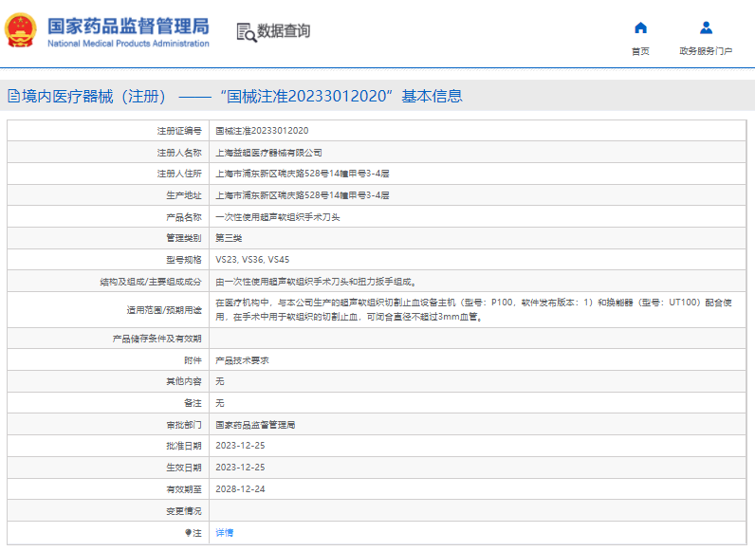The image size is (755, 551).
Task: Click 注册证编号 label cell
Action: tap(108, 131)
